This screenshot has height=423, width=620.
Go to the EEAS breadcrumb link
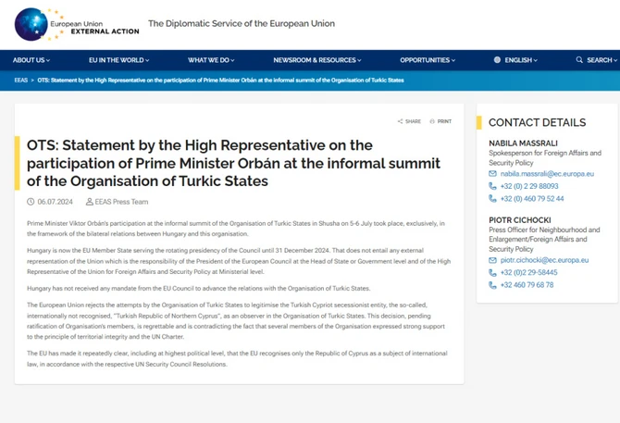point(21,81)
